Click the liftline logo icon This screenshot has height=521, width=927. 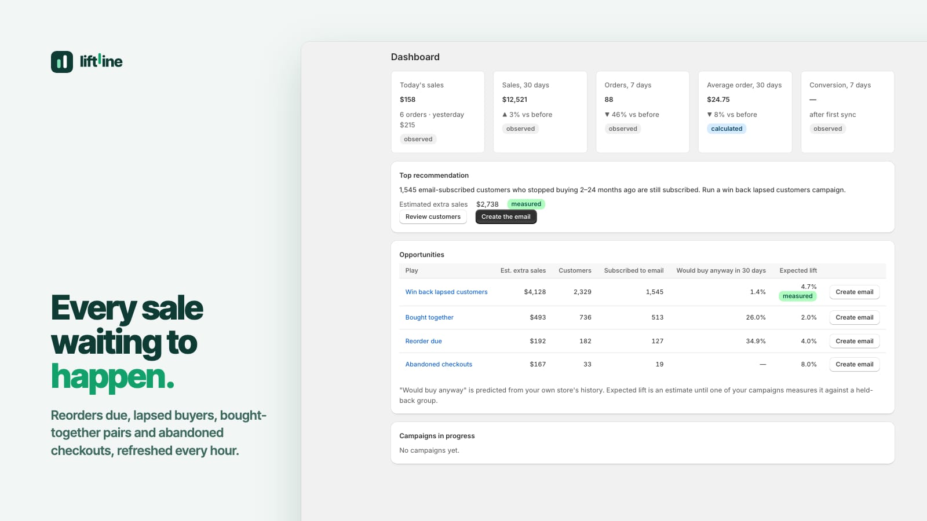62,61
